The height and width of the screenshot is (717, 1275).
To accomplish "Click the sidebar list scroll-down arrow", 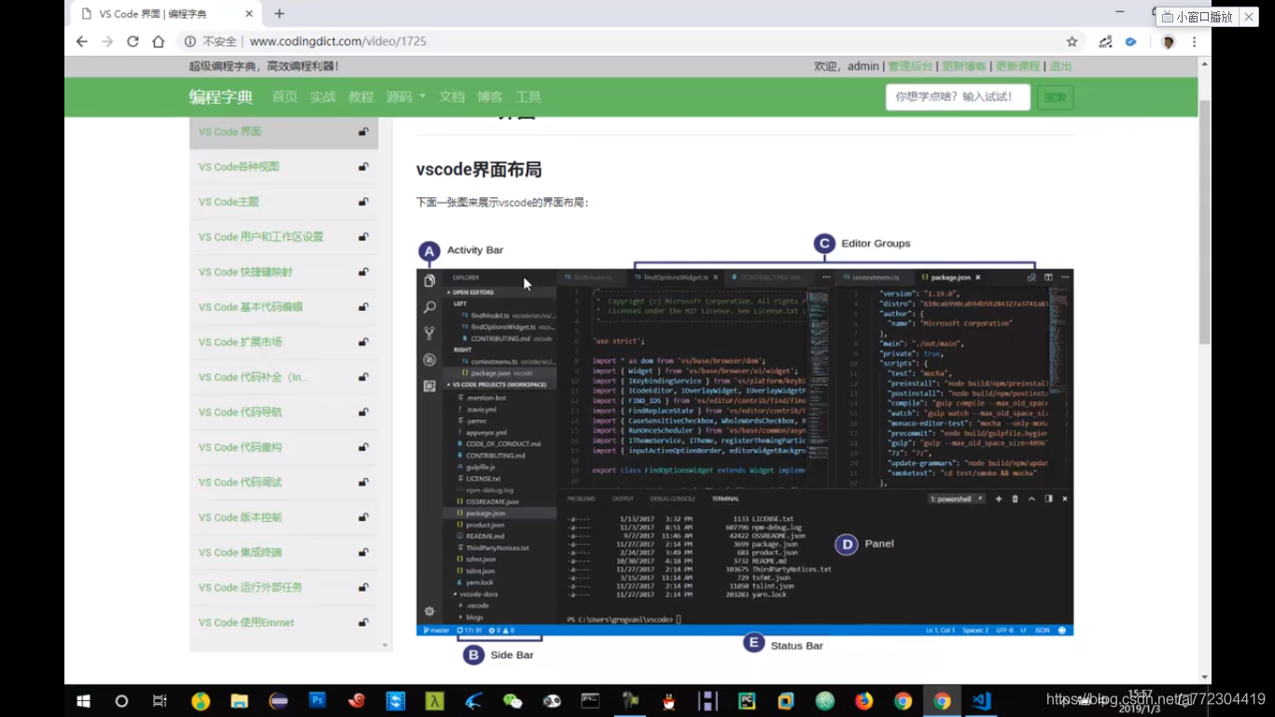I will click(385, 645).
